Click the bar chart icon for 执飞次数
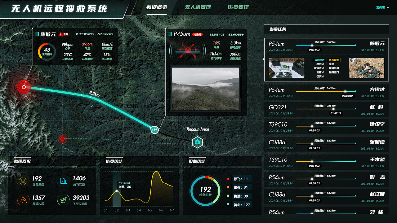Screen dimensions: 397x223 pyautogui.click(x=63, y=181)
